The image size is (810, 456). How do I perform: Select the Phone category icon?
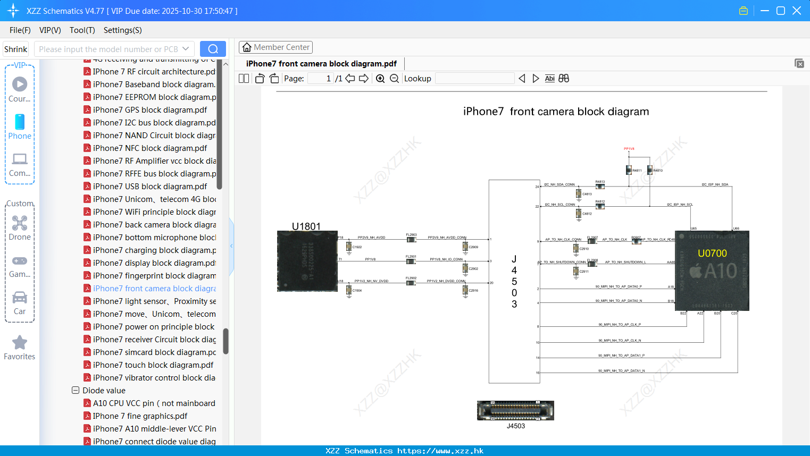coord(20,127)
